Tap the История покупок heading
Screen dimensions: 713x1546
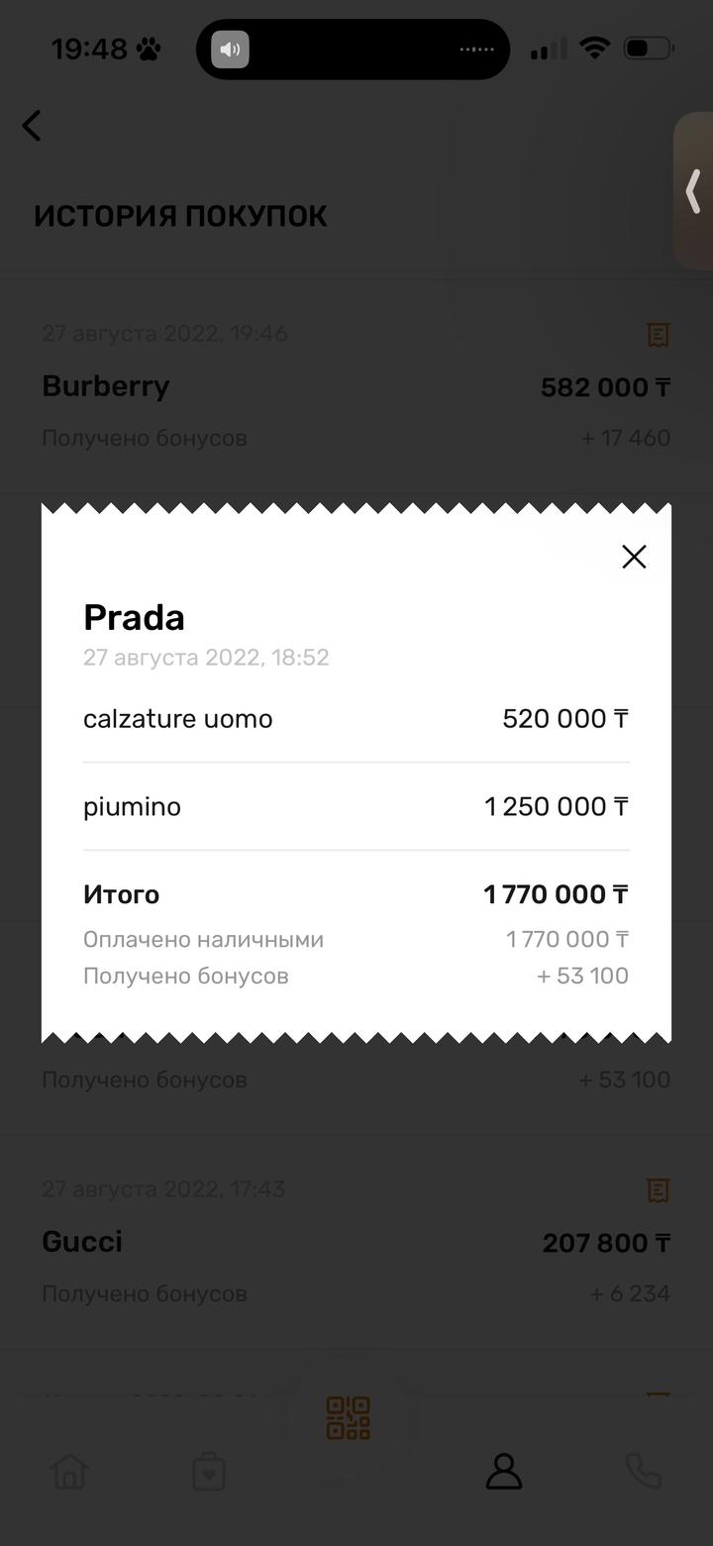(x=180, y=216)
